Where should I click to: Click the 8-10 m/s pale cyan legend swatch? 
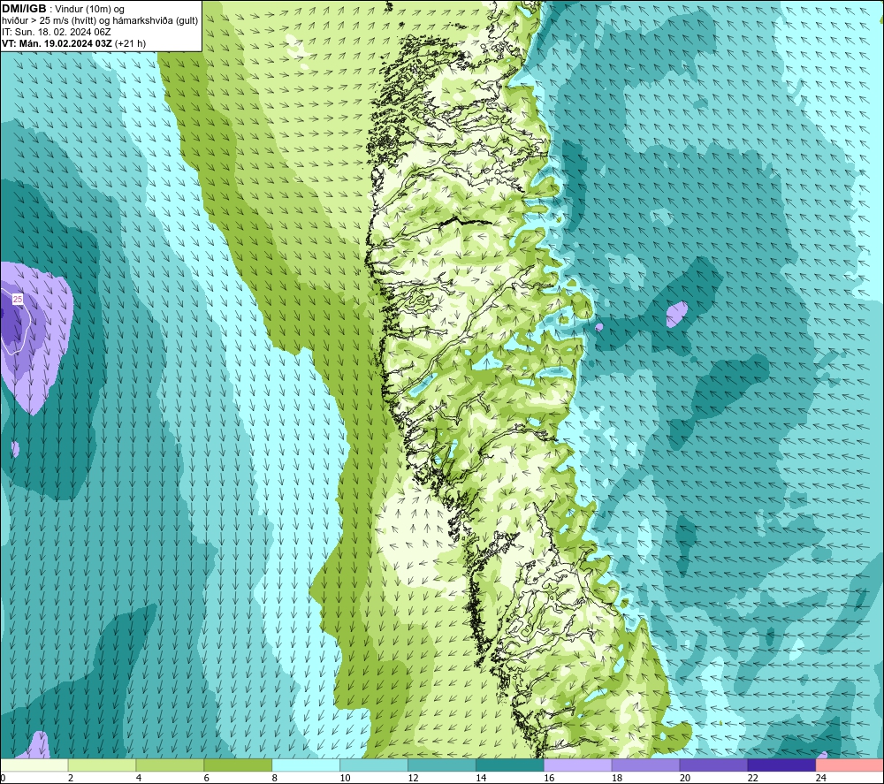(x=306, y=765)
